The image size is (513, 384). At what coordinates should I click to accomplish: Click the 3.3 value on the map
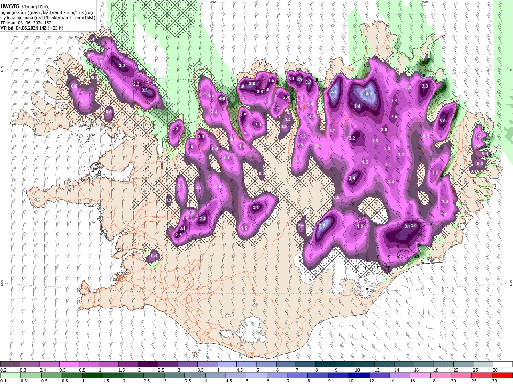tap(145, 90)
